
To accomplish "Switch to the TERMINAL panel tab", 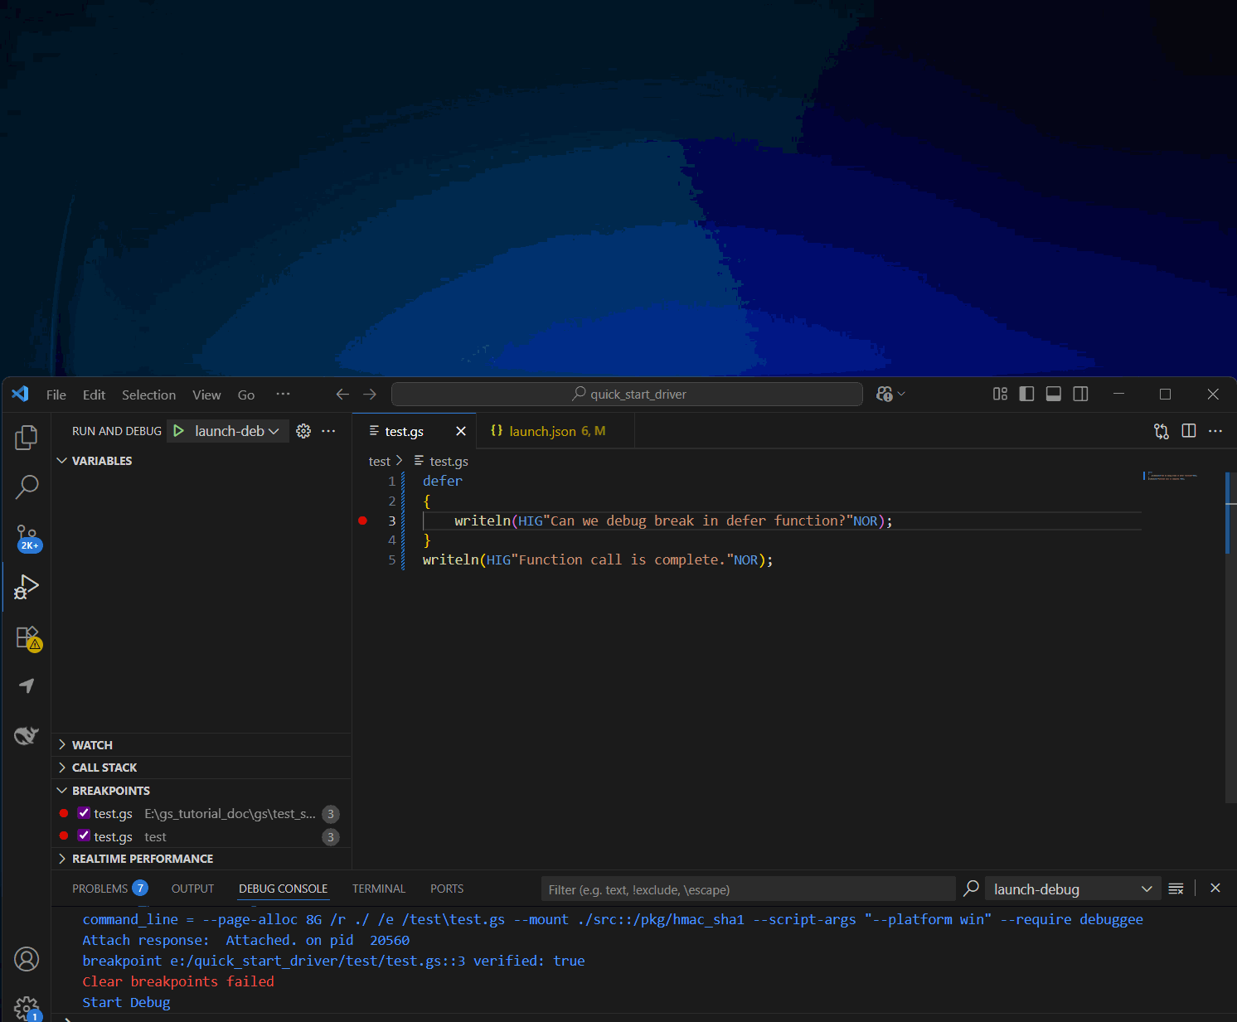I will pyautogui.click(x=378, y=889).
